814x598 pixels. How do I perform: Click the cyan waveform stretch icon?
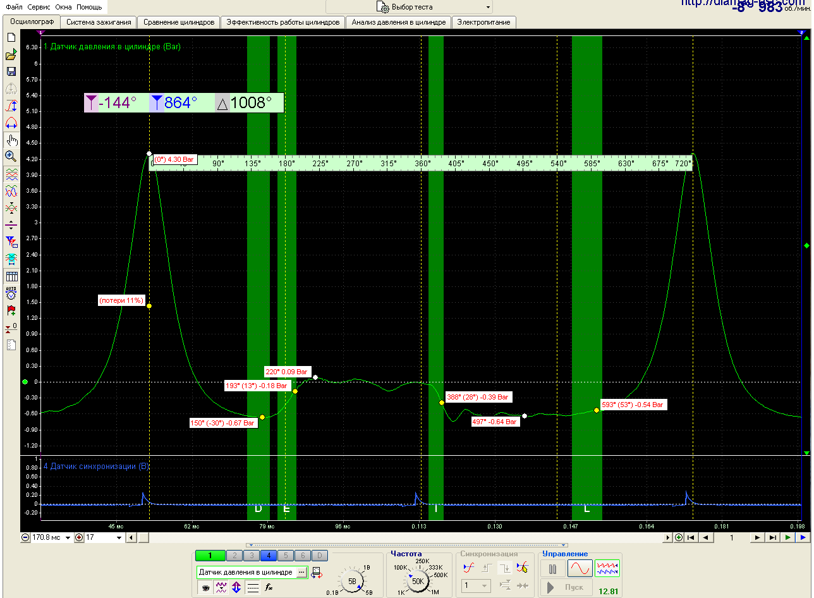11,258
